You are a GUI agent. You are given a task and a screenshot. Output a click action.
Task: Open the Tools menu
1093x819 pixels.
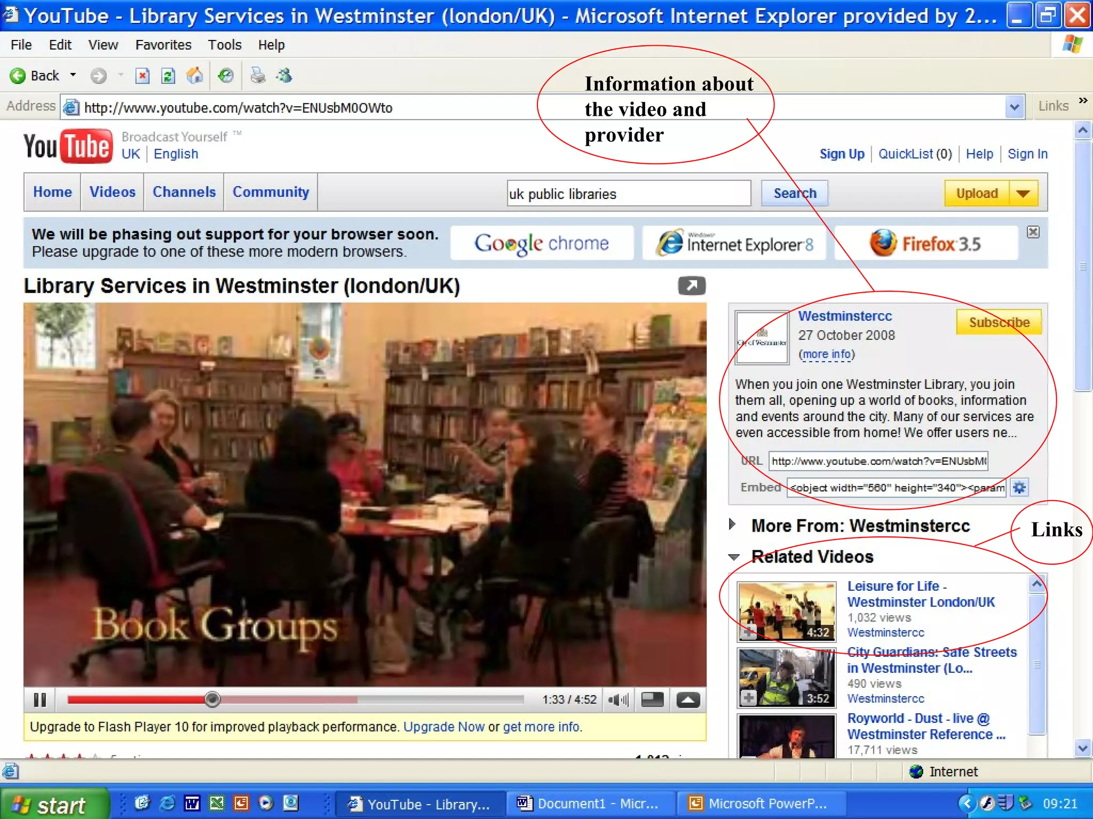coord(225,45)
